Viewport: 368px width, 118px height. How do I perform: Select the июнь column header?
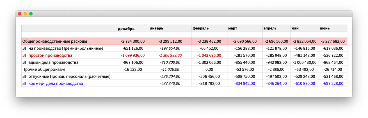click(x=324, y=28)
